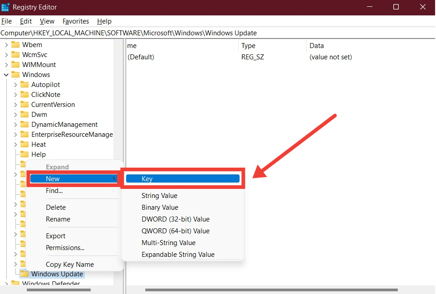Choose Key from the New submenu
The width and height of the screenshot is (436, 294).
tap(182, 179)
